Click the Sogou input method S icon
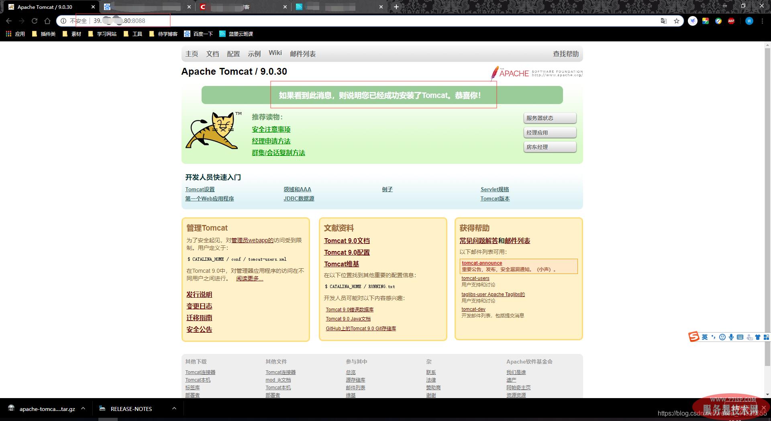 point(694,337)
